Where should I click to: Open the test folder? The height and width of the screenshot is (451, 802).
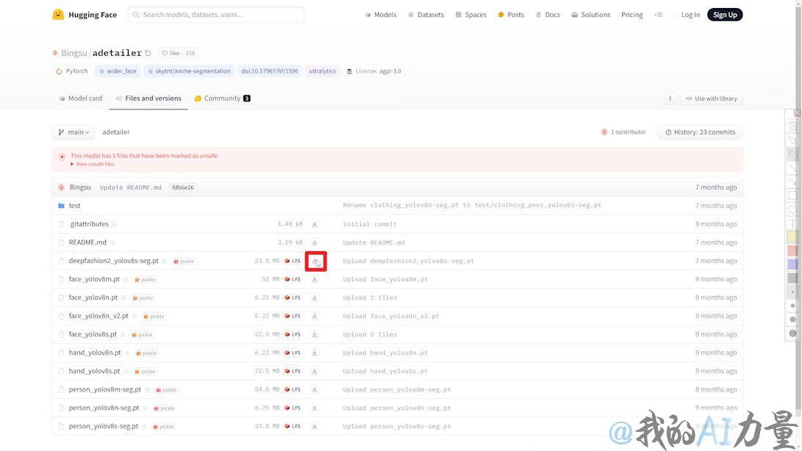tap(75, 206)
